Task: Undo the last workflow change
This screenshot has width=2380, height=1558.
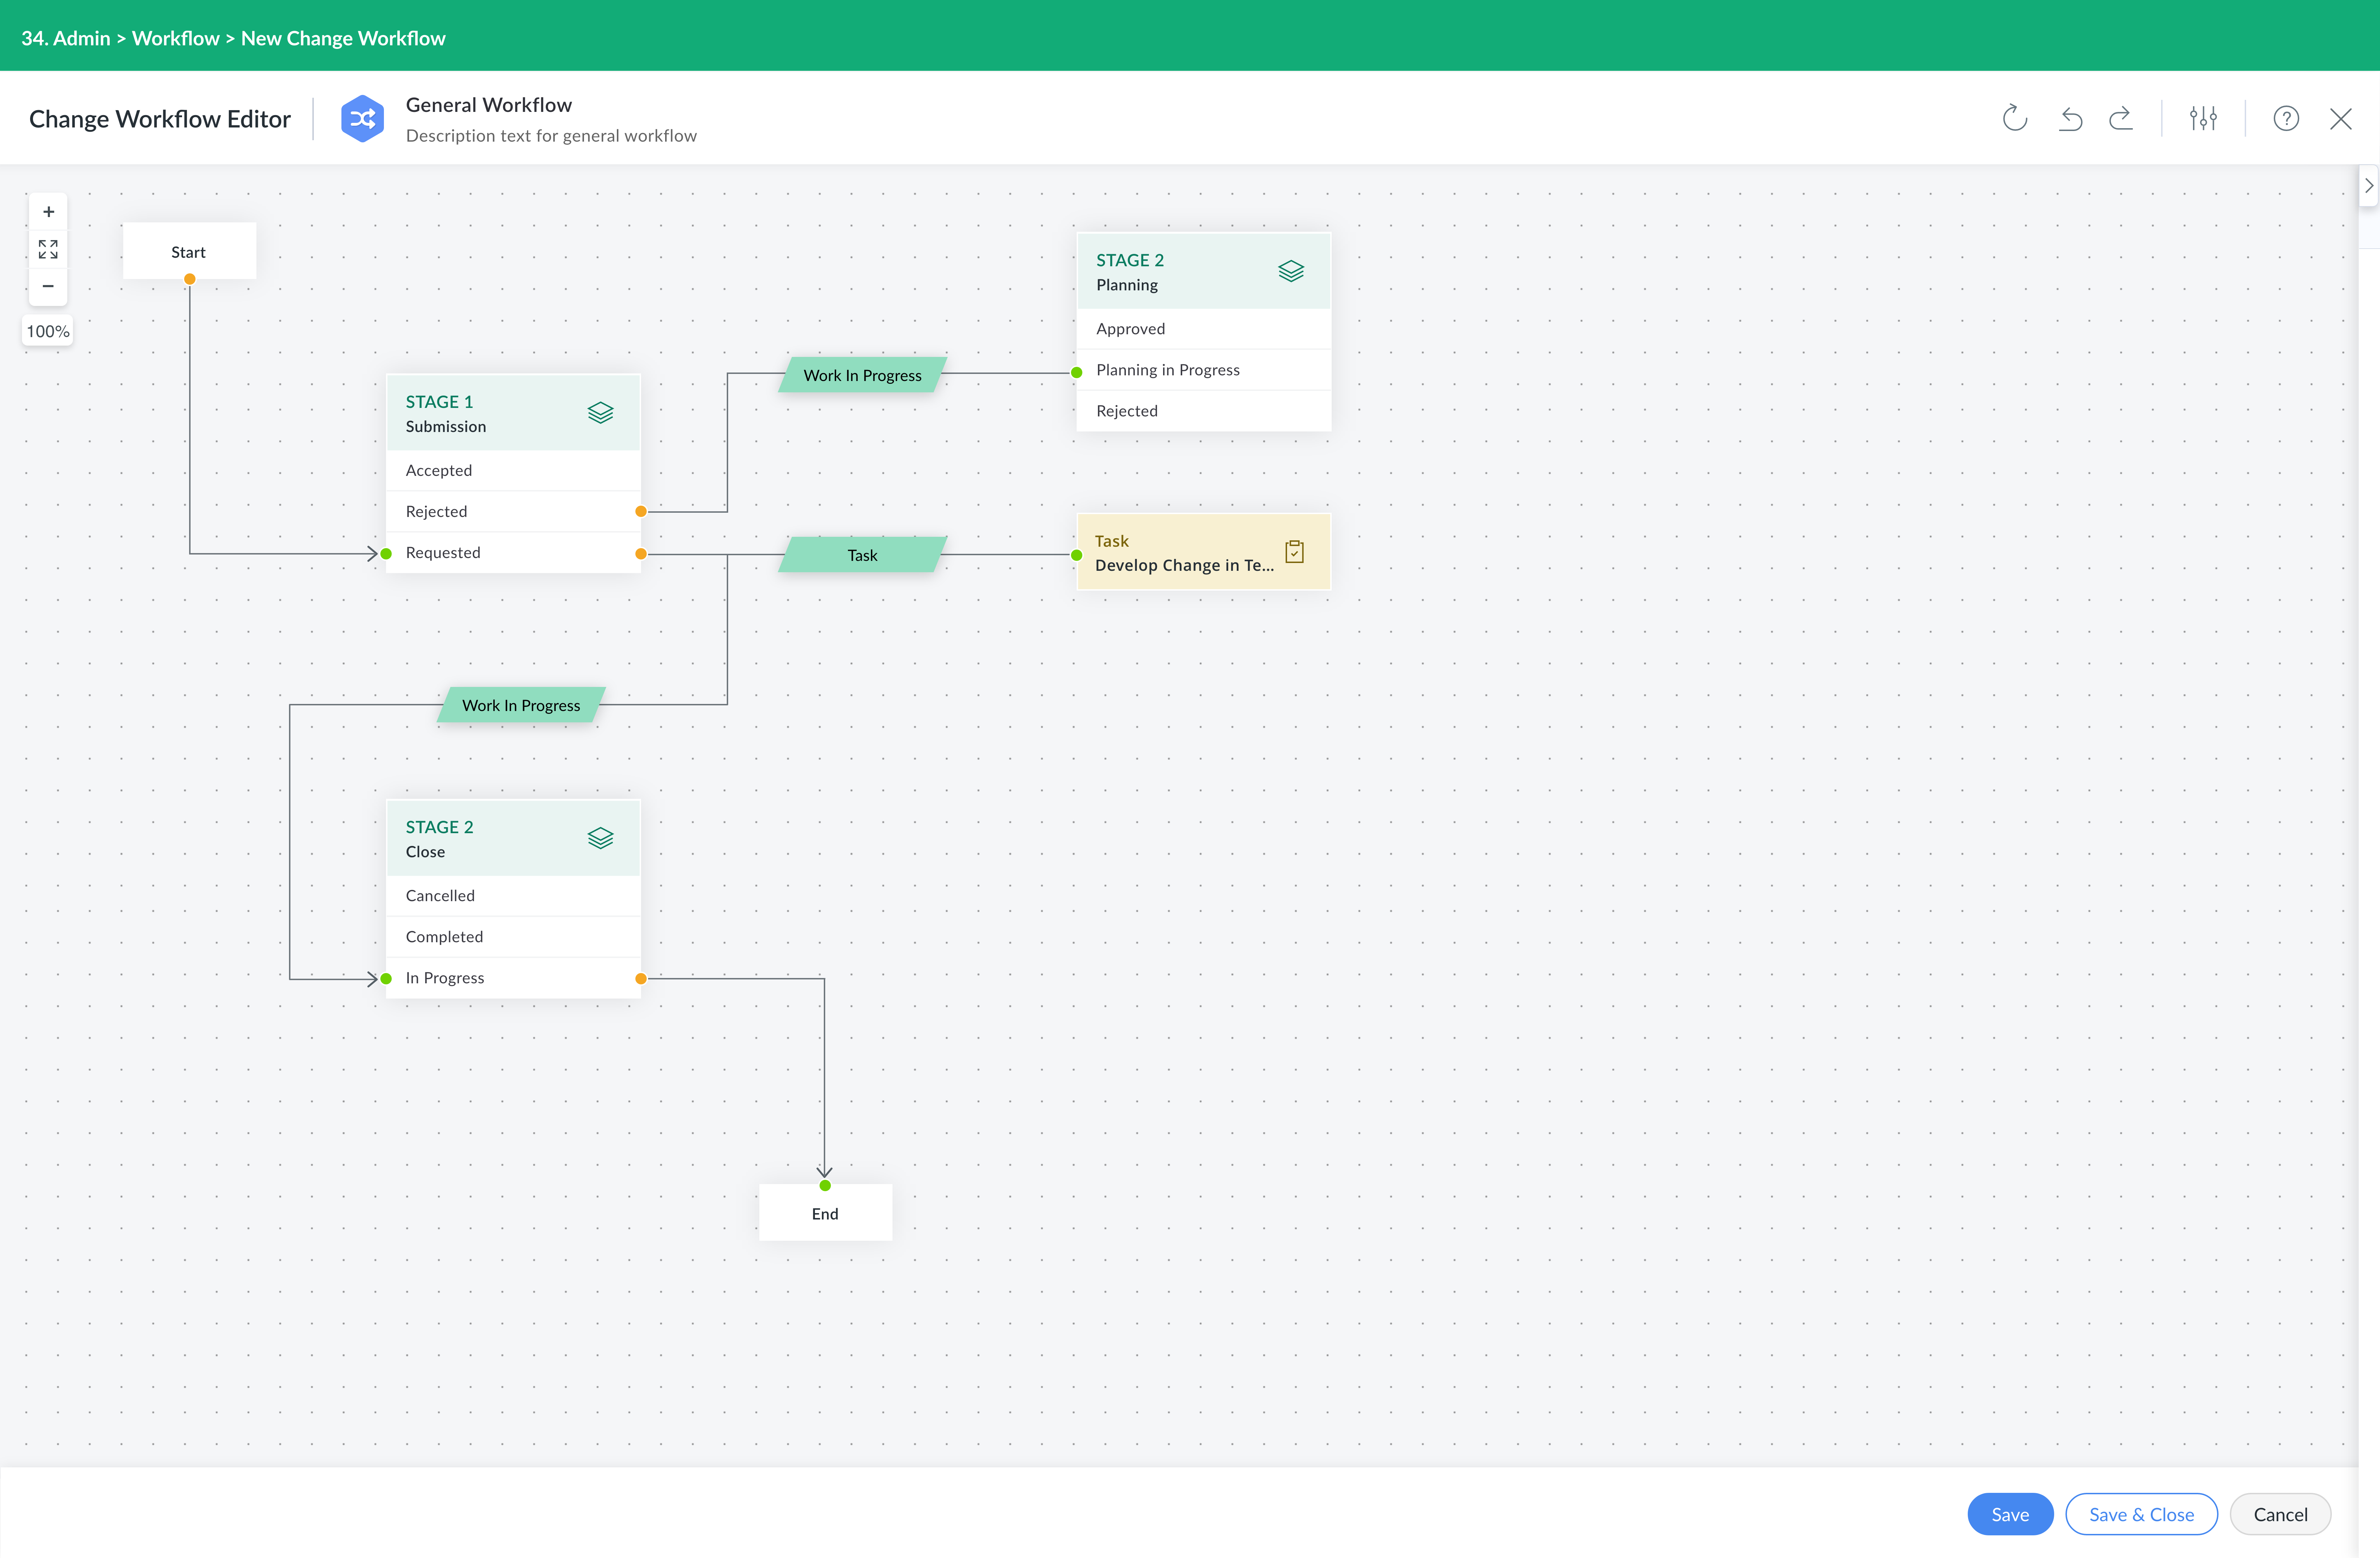Action: tap(2070, 119)
